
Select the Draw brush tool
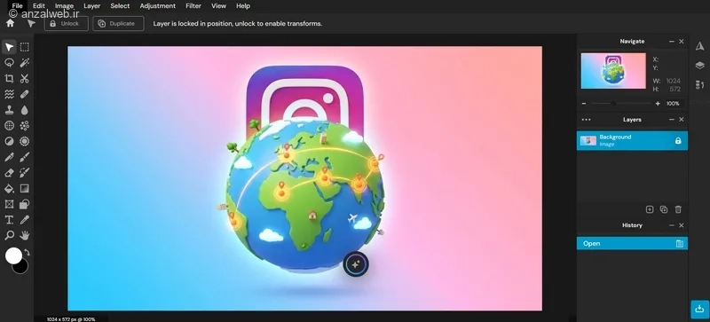point(25,157)
